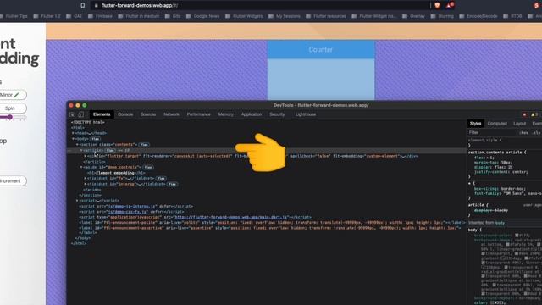Open the flex editor icon next to display: flex
The image size is (542, 305).
(x=510, y=167)
